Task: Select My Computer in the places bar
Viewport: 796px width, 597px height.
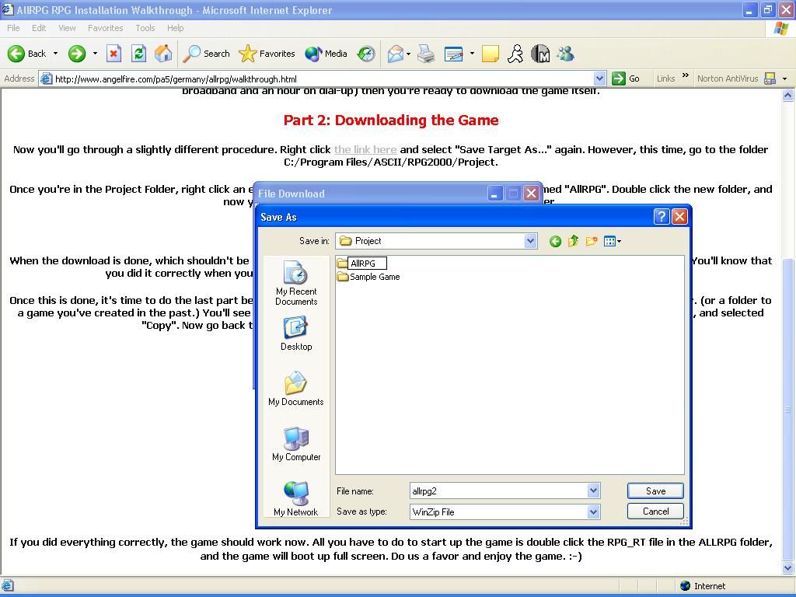Action: (x=296, y=444)
